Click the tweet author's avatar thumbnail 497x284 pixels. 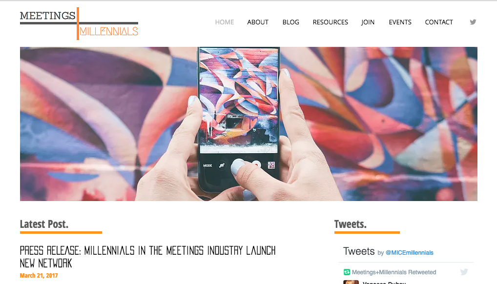351,282
